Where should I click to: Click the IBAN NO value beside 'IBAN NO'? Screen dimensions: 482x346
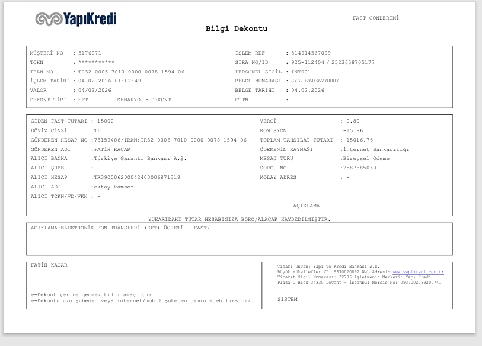pos(131,72)
